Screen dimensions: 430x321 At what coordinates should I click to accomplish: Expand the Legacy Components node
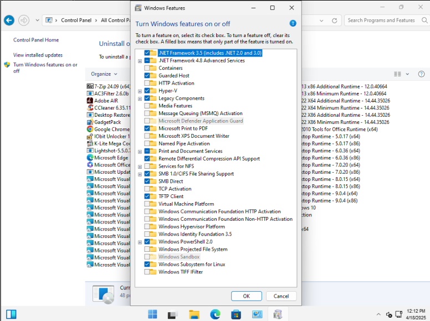(x=140, y=99)
